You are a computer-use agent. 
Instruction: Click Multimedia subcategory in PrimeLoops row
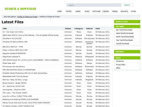click(89, 66)
